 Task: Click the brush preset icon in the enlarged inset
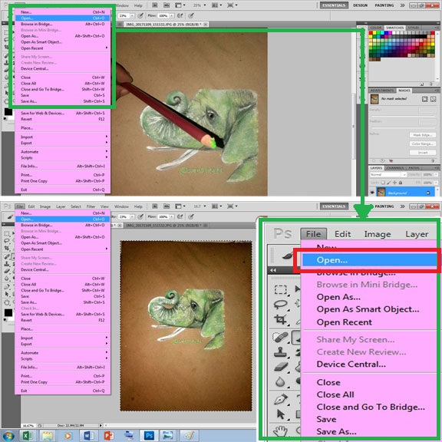pos(288,256)
